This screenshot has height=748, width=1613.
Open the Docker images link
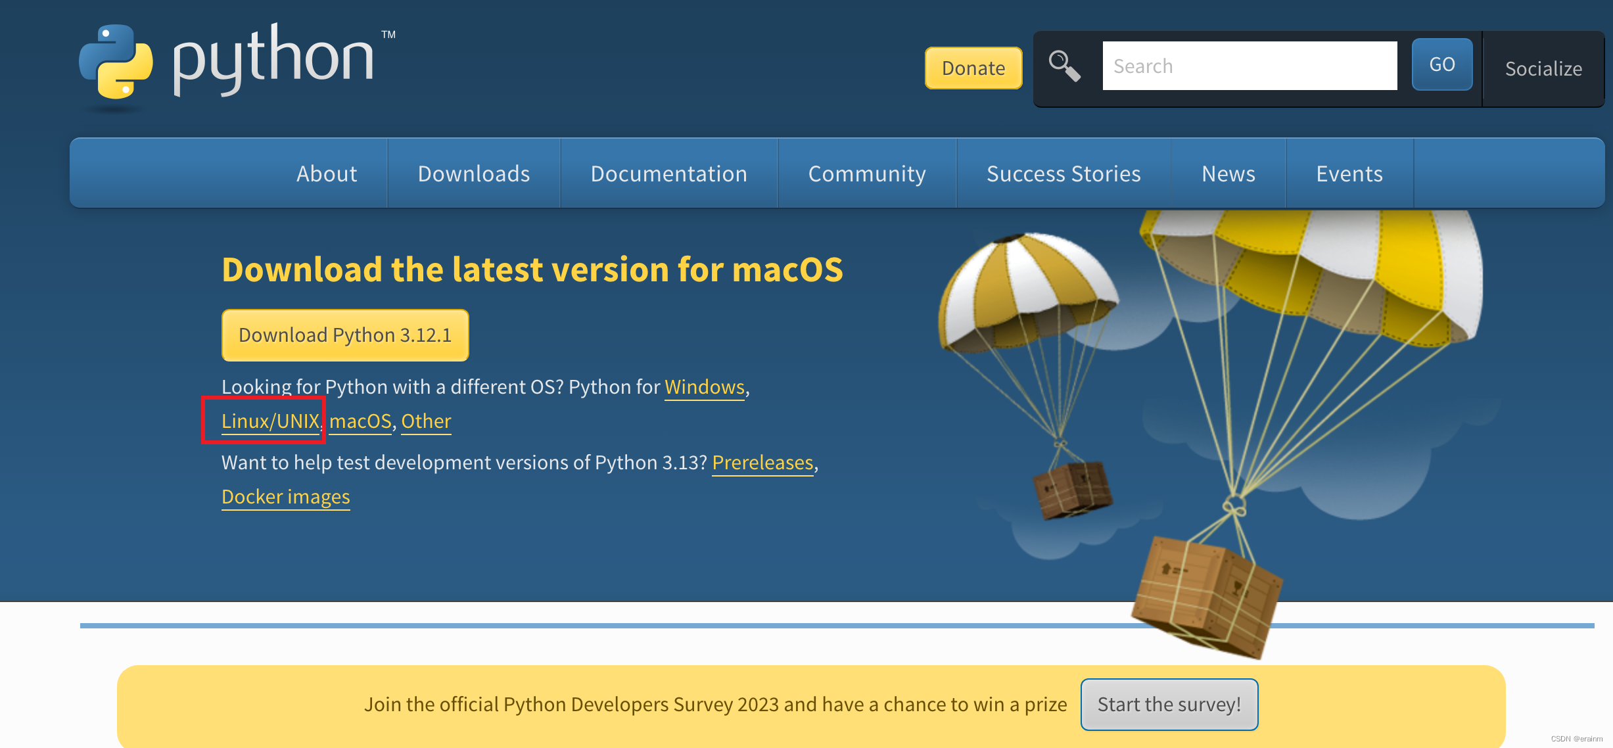286,497
